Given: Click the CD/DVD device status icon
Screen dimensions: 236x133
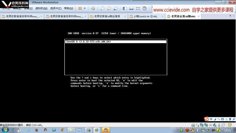Looking at the screenshot, I should 197,125.
